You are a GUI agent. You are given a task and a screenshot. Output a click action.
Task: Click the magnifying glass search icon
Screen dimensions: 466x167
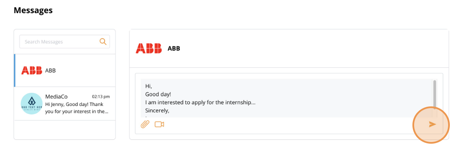coord(103,42)
